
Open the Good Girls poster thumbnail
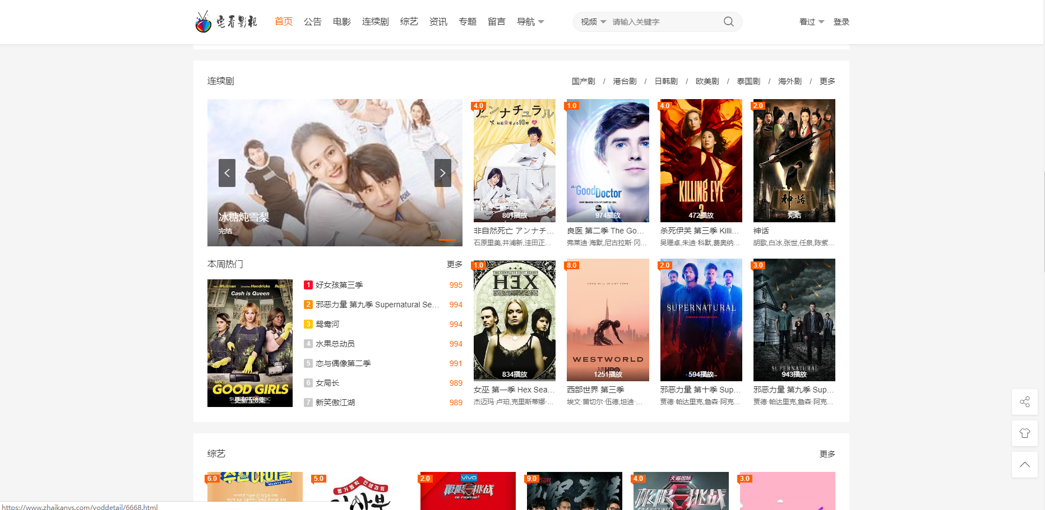(250, 343)
